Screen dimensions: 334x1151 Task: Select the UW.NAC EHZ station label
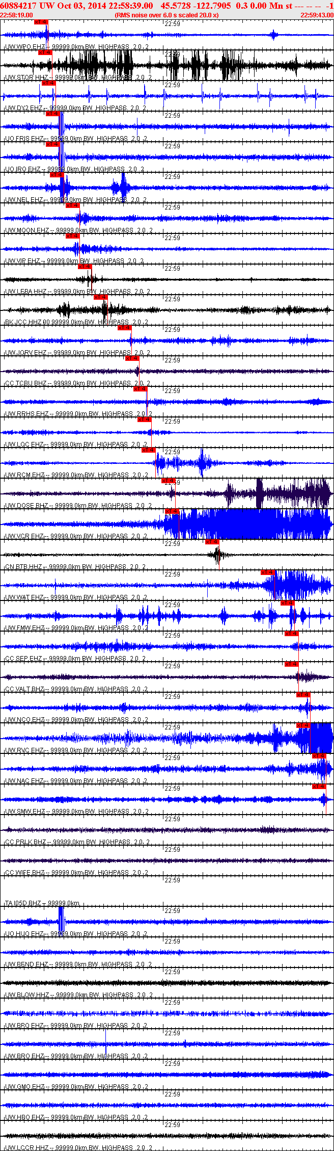[x=24, y=781]
